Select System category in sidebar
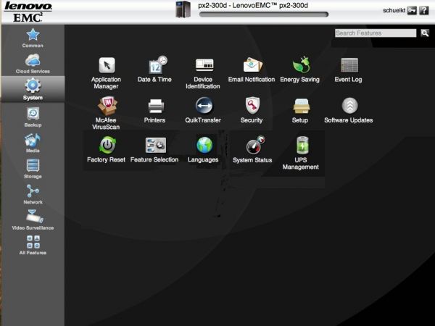This screenshot has width=435, height=326. [33, 89]
